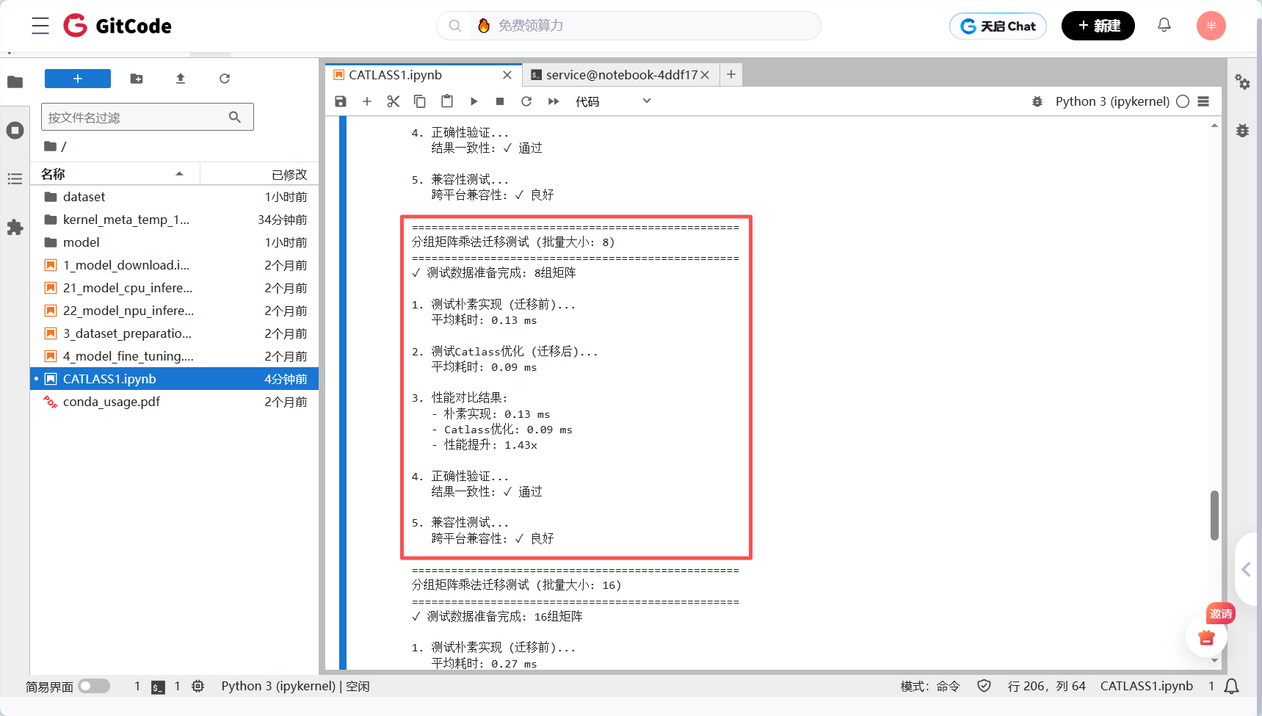Select 1_model_download notebook

[x=174, y=265]
